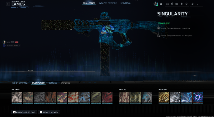Viewport: 214px width, 117px height.
Task: Open the grid menu icon in top bar
Action: [x=167, y=4]
